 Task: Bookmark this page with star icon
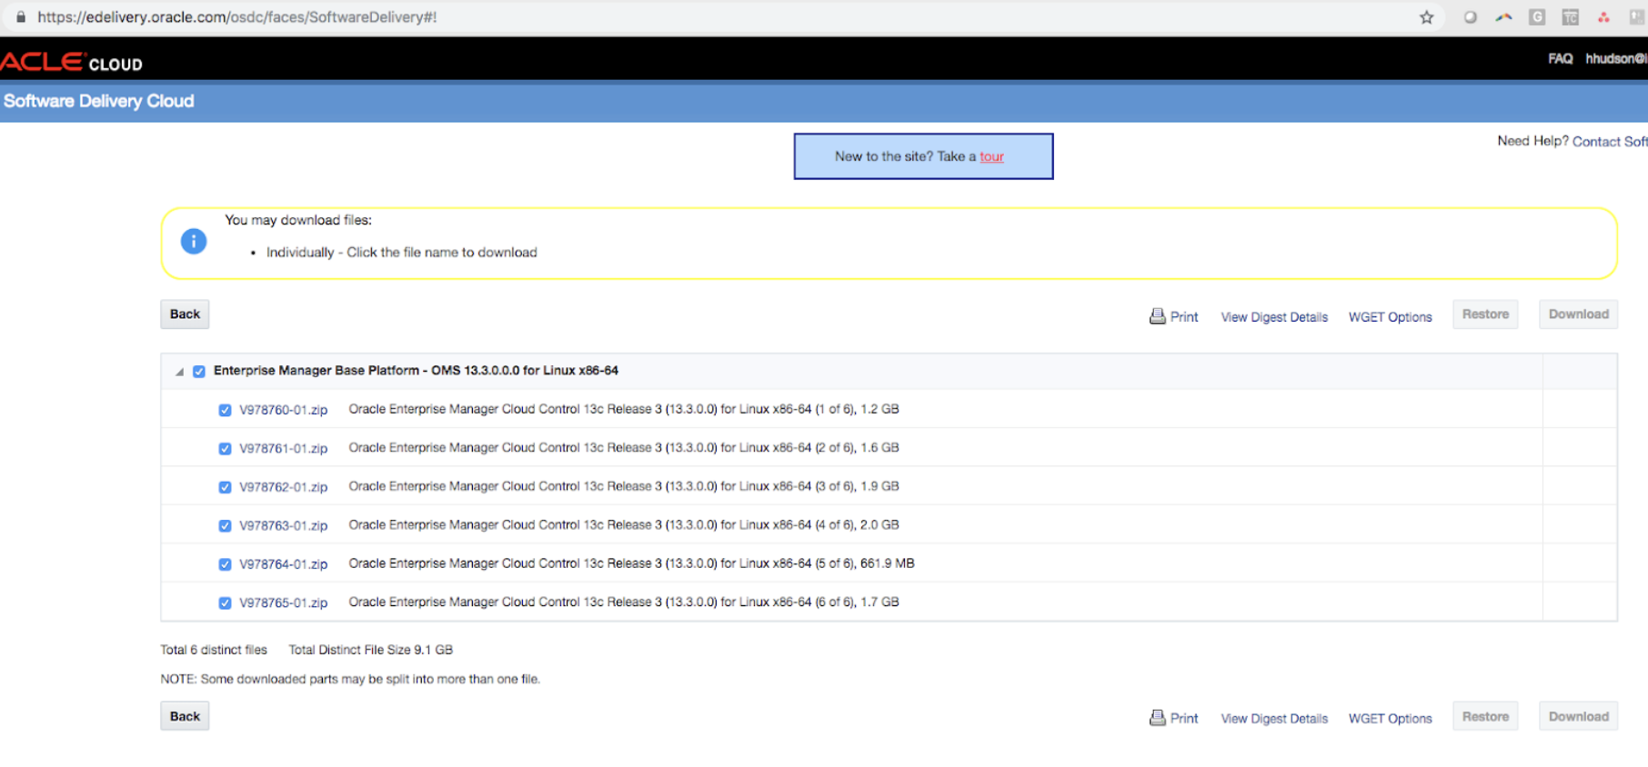point(1426,17)
